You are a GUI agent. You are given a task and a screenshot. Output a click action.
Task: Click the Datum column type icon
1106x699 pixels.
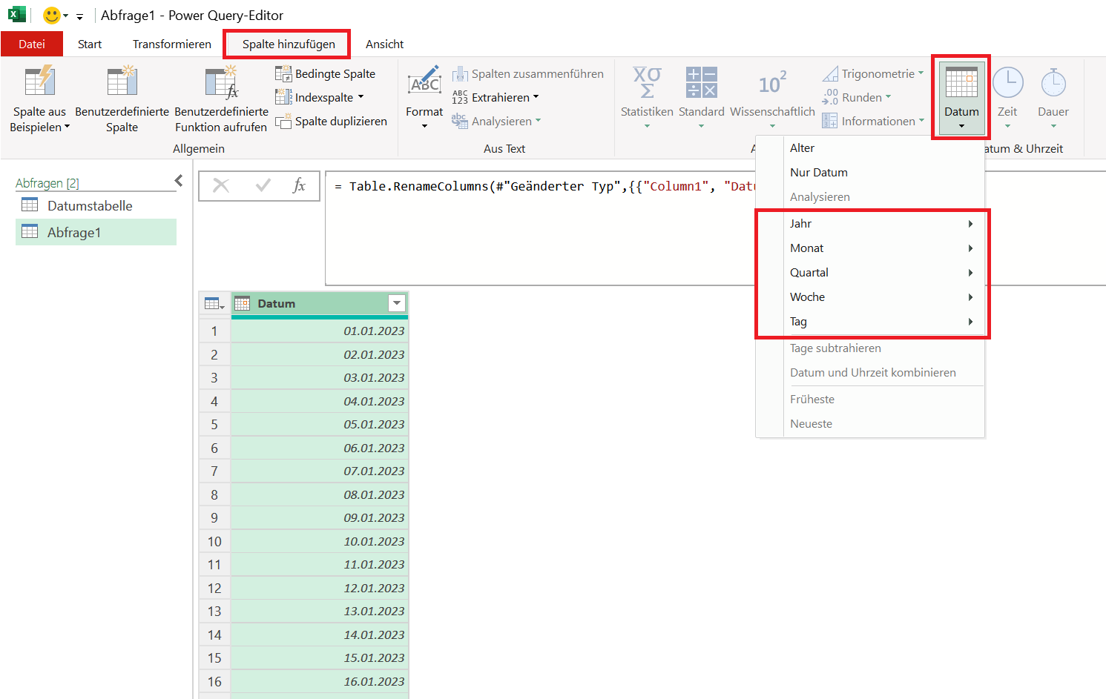(242, 303)
